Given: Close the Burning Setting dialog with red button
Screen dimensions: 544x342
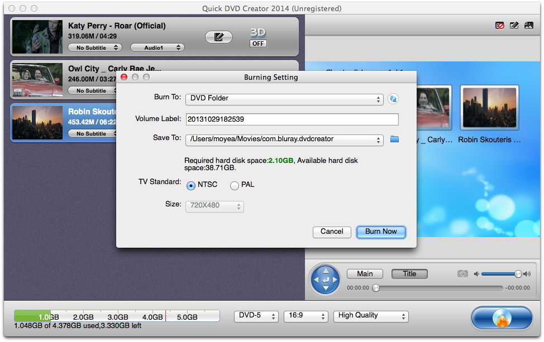Looking at the screenshot, I should pos(124,77).
